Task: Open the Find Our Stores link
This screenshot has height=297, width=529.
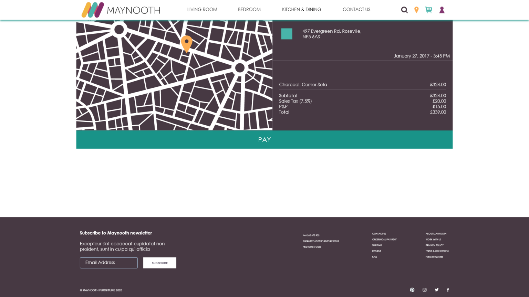Action: [x=312, y=247]
